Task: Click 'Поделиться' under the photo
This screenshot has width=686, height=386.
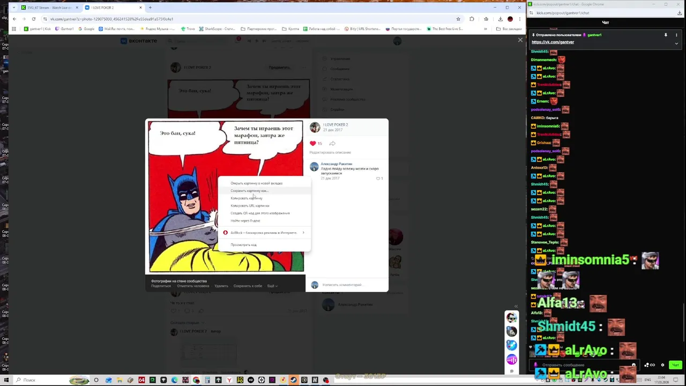Action: tap(161, 286)
